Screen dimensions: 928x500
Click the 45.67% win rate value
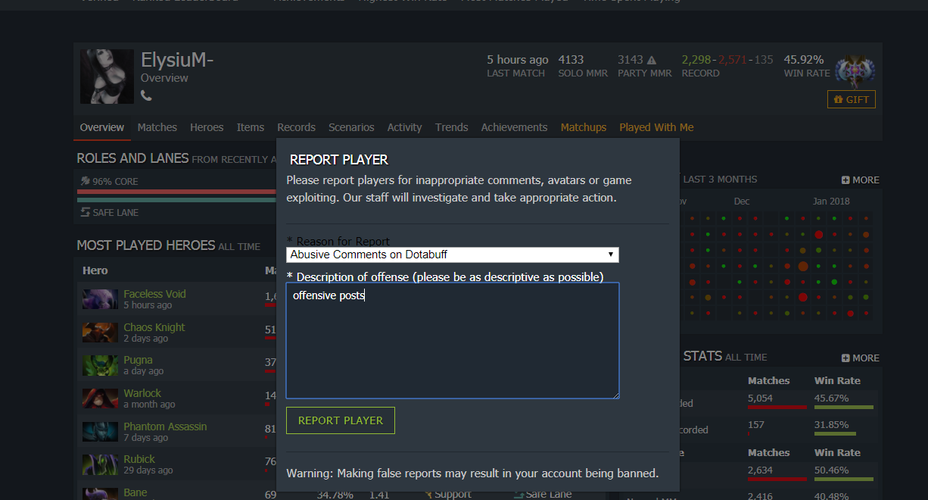coord(831,398)
